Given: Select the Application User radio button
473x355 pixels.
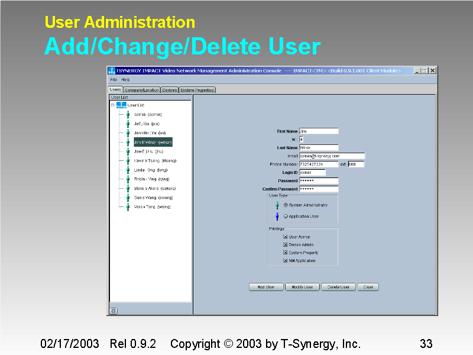Looking at the screenshot, I should click(286, 216).
